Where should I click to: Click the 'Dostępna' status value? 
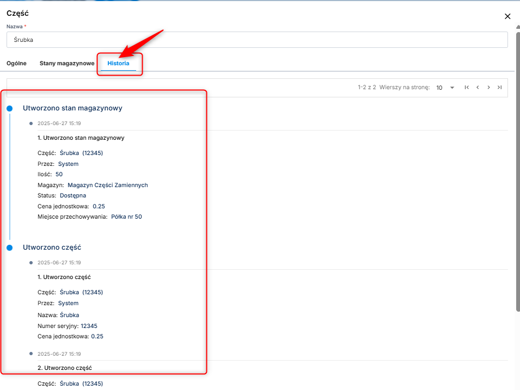(x=73, y=195)
